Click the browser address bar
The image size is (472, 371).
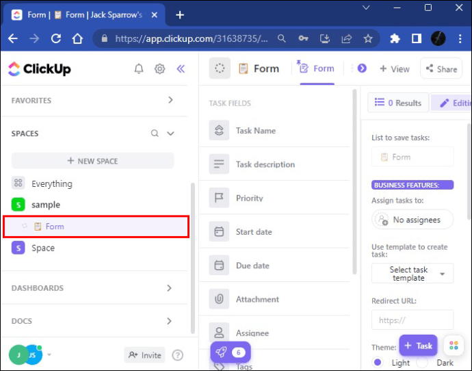191,38
